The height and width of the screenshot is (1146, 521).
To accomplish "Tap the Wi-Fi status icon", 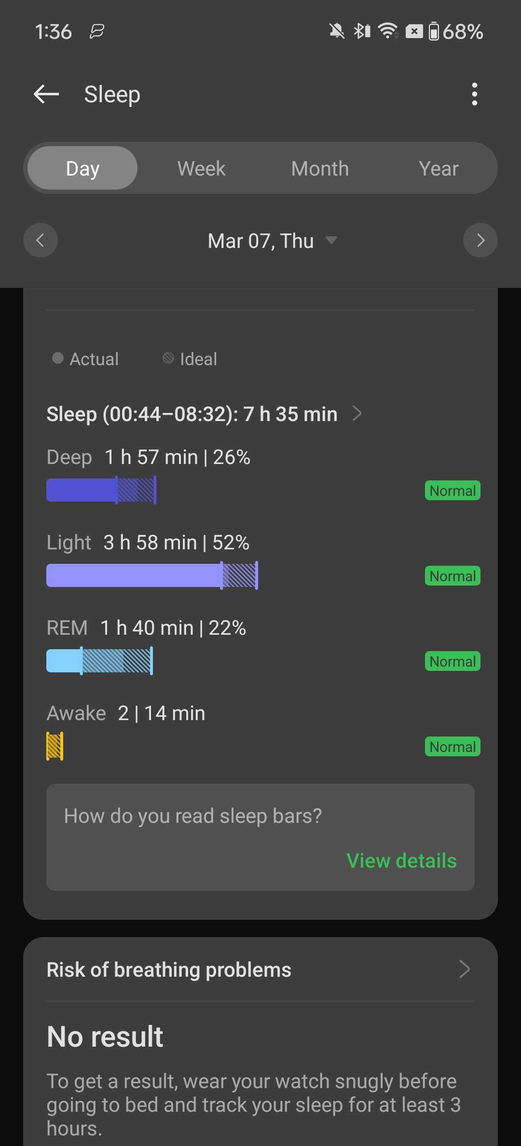I will click(387, 31).
